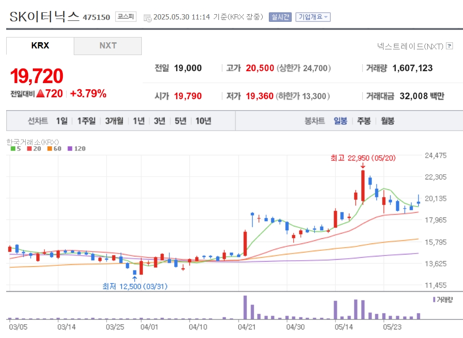Switch to the NXT tab
The width and height of the screenshot is (463, 338).
pyautogui.click(x=108, y=46)
